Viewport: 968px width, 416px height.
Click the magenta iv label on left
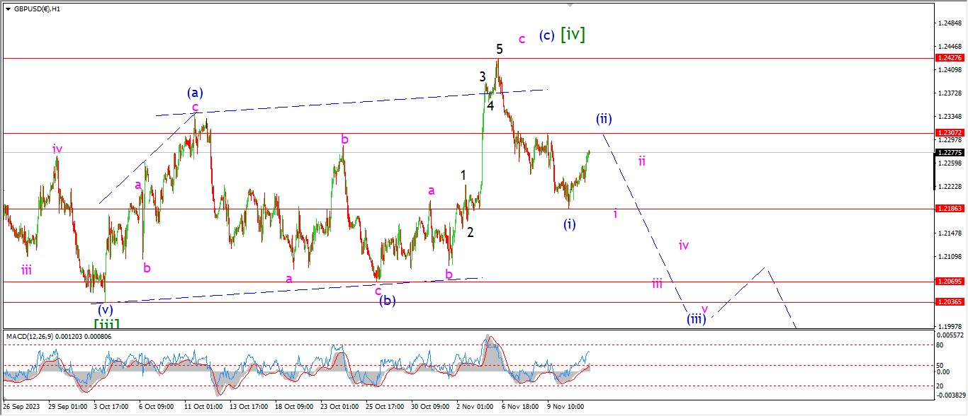57,149
